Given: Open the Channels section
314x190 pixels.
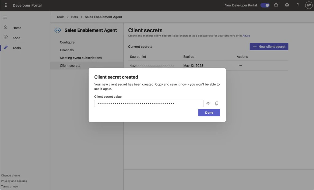Looking at the screenshot, I should [67, 50].
